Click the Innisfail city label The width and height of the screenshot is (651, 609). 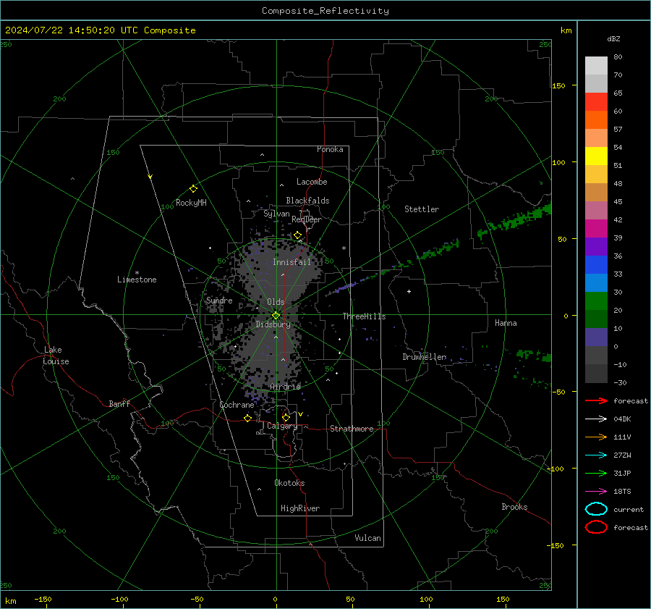(x=292, y=262)
